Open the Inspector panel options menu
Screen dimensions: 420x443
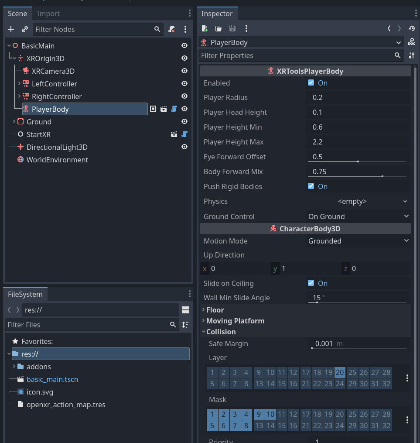click(415, 14)
